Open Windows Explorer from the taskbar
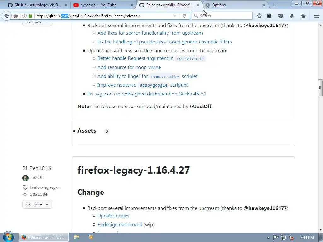 point(77,237)
